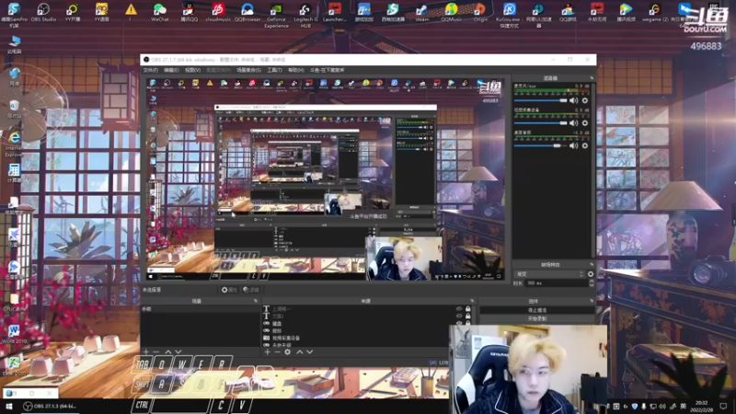Image resolution: width=736 pixels, height=414 pixels.
Task: Open scene transition properties gear
Action: (x=591, y=274)
